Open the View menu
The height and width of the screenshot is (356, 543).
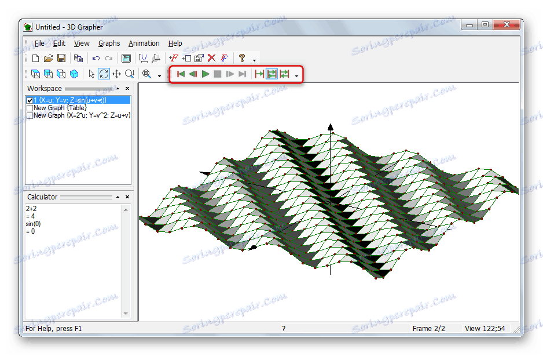pos(82,43)
